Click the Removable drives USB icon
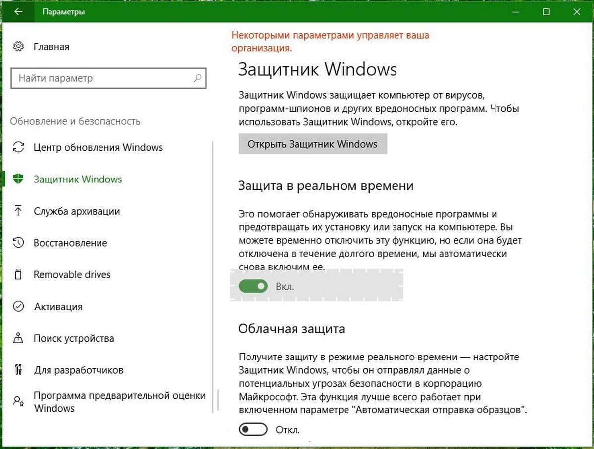 click(x=18, y=274)
